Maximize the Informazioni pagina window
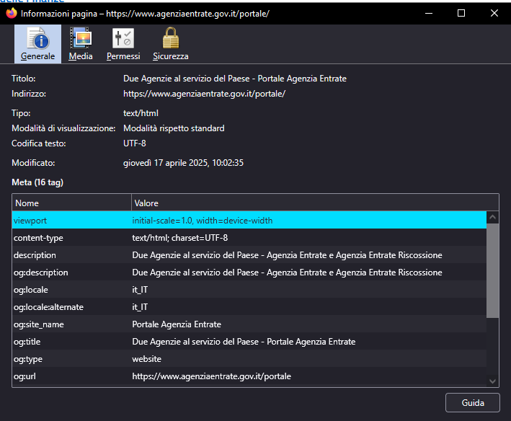The width and height of the screenshot is (511, 421). (x=461, y=14)
